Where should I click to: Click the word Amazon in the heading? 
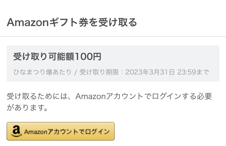[28, 22]
